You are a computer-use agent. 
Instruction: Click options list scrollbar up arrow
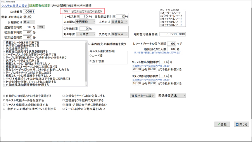(x=86, y=42)
